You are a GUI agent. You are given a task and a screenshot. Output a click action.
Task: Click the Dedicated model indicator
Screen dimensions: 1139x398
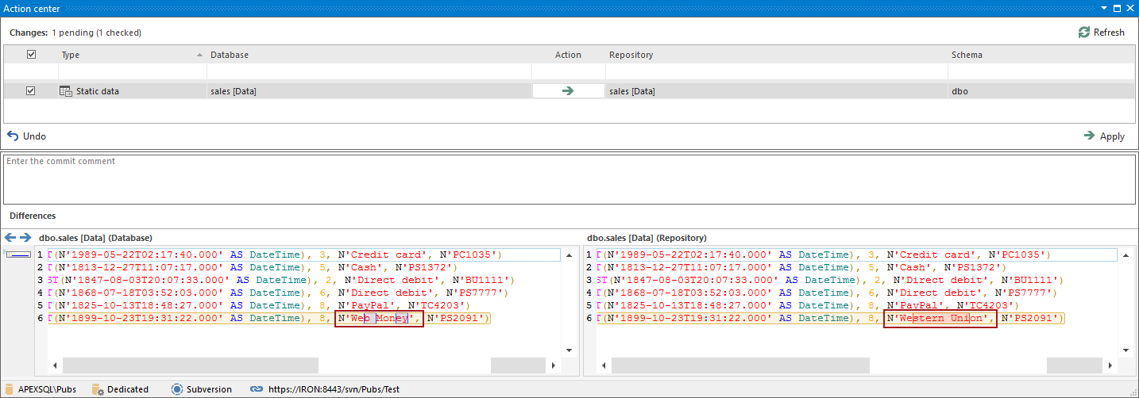tap(127, 389)
